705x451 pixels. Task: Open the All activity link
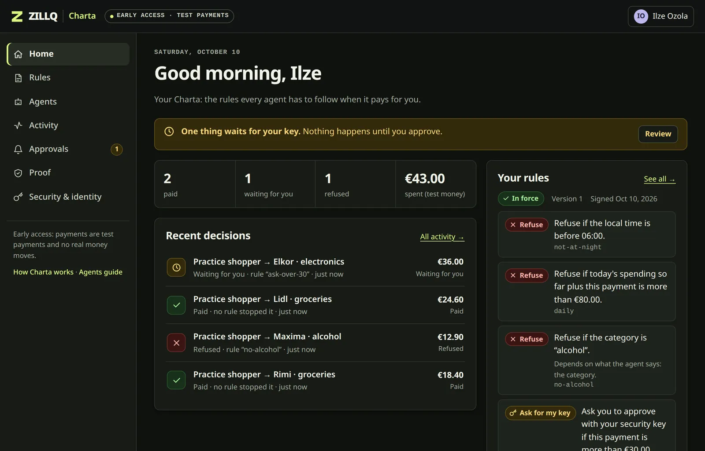point(442,237)
